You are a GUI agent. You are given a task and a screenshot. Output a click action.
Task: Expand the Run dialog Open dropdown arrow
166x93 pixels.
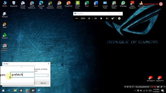point(47,75)
